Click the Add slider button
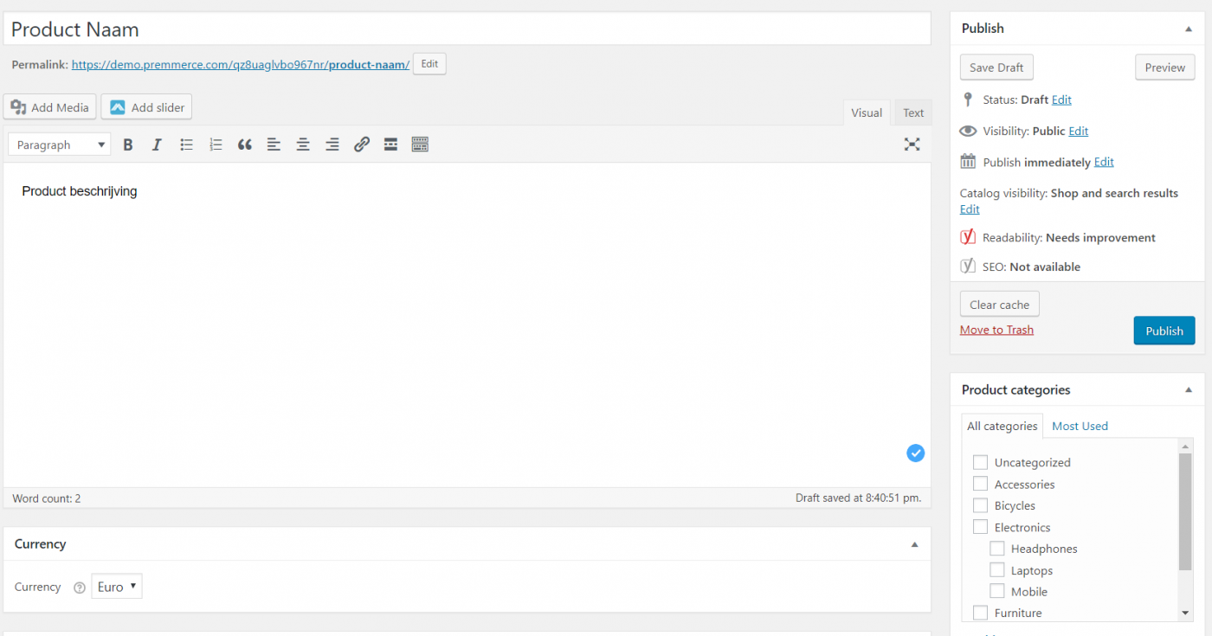Screen dimensions: 1212x636 (146, 107)
